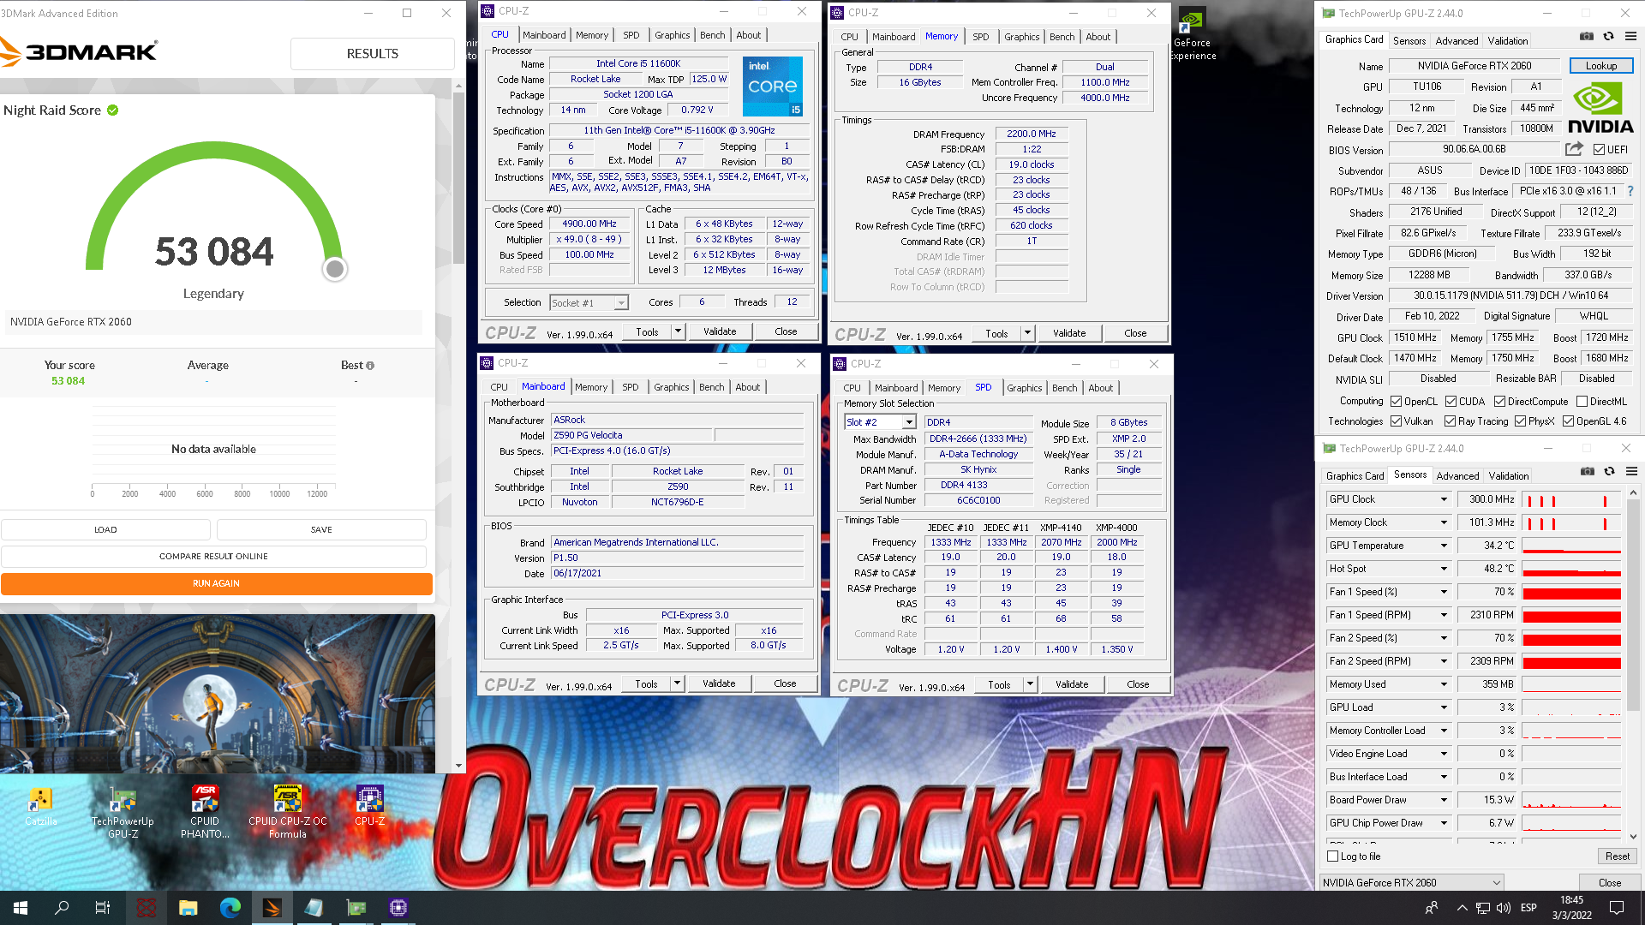Open GeForce Experience desktop shortcut
Screen dimensions: 1645x925
[1193, 35]
